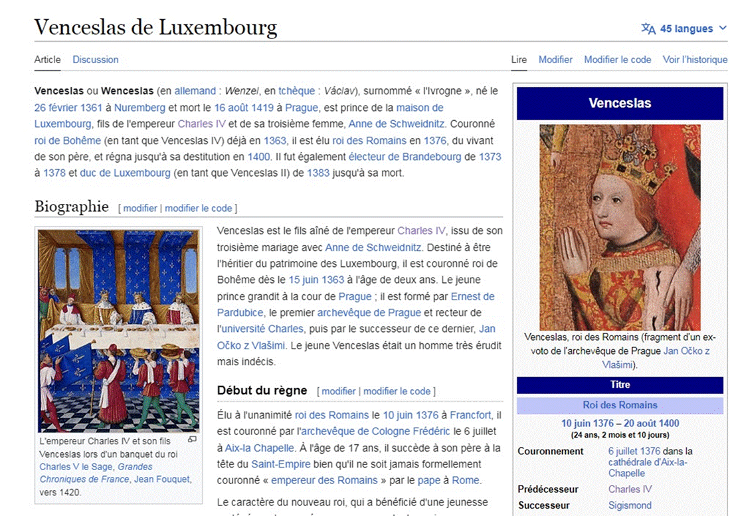The image size is (730, 516).
Task: Click the page title Venceslas de Luxembourg
Action: point(155,27)
